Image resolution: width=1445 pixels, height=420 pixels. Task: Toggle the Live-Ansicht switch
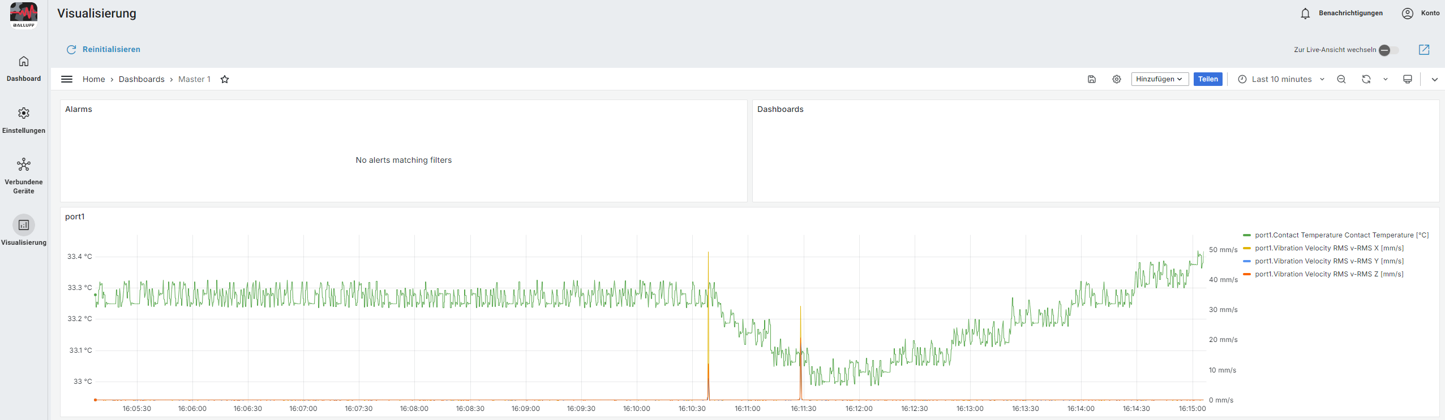(1388, 50)
